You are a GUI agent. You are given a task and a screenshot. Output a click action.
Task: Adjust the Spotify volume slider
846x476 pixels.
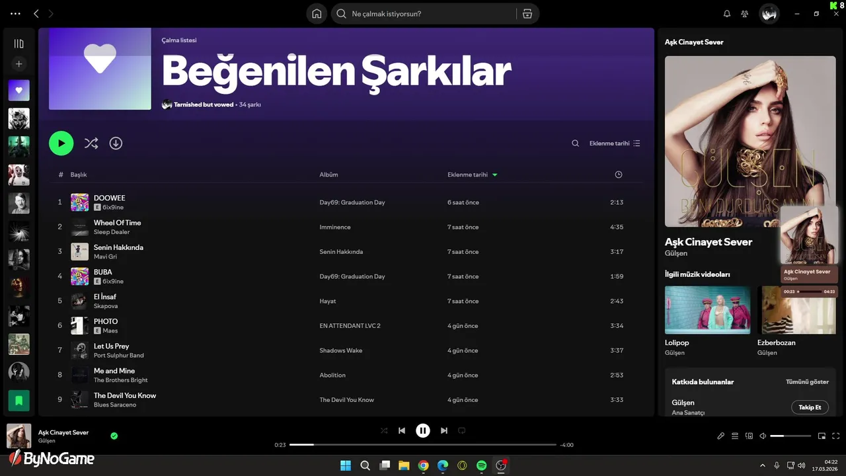point(790,436)
